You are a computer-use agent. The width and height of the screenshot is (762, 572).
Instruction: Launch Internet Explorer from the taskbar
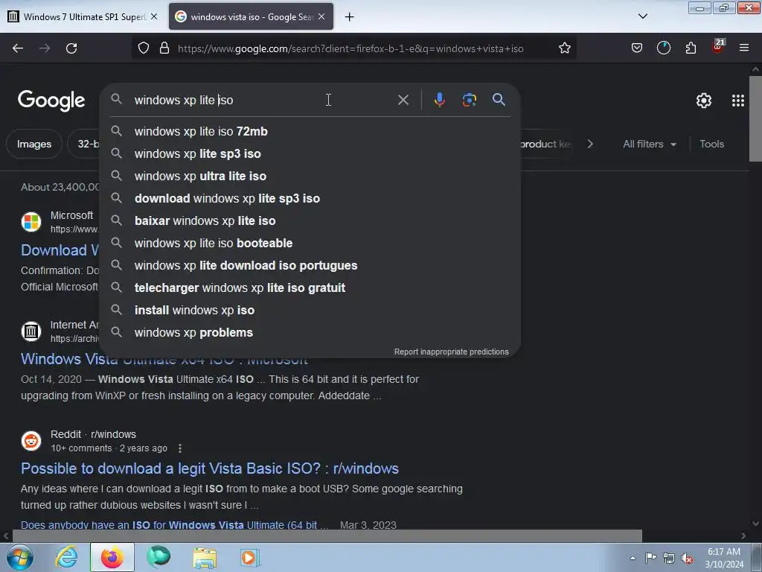click(x=66, y=557)
